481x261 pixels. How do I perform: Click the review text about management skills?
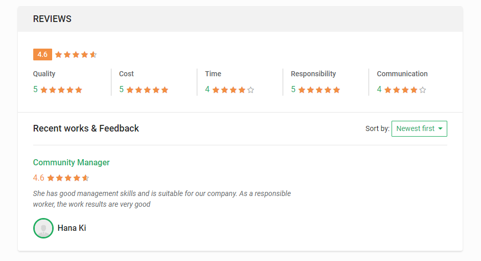[162, 199]
